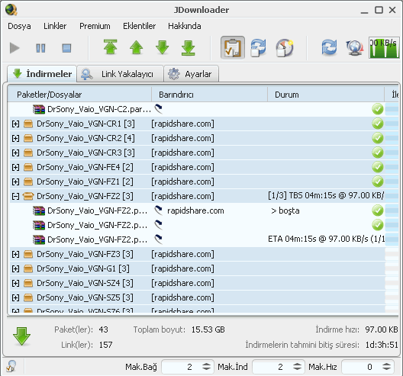Expand the DrSony_Vaio_VGN-FZ1 package

click(x=15, y=182)
